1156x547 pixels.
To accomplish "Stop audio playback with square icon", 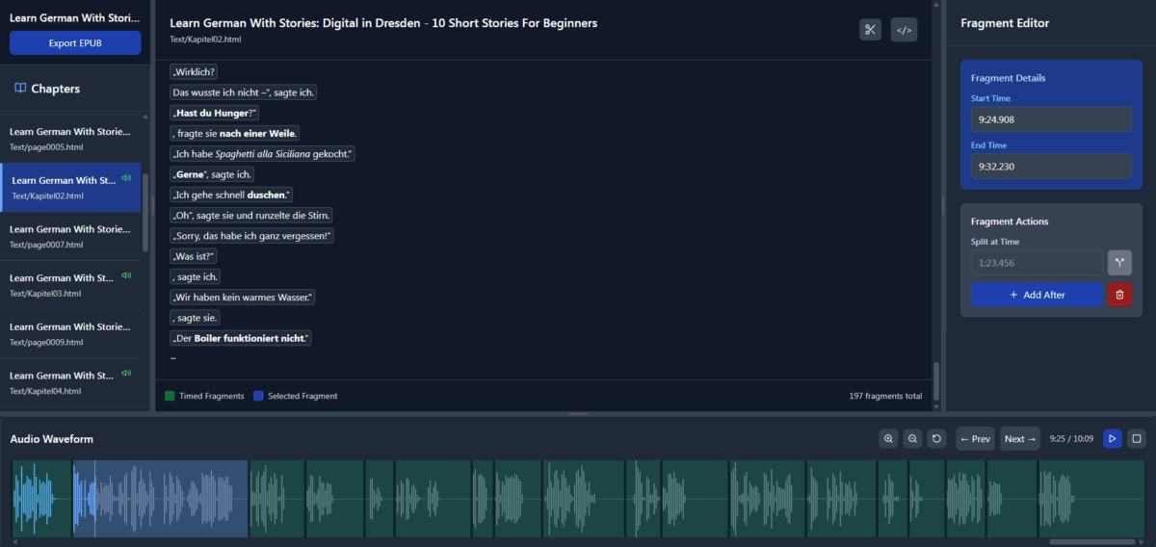I will pos(1136,439).
